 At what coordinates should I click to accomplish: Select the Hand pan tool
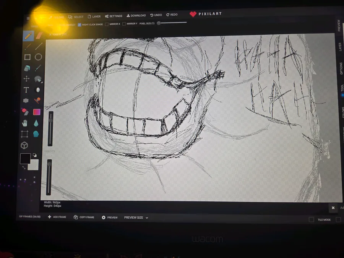point(25,123)
